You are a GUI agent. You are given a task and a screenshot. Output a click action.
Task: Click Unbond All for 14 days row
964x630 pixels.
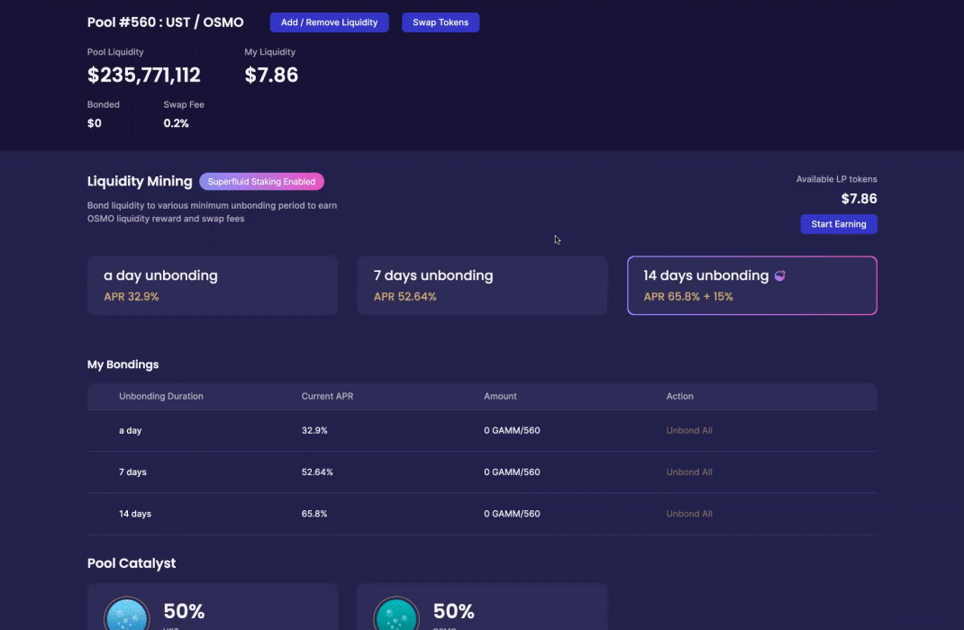tap(689, 514)
